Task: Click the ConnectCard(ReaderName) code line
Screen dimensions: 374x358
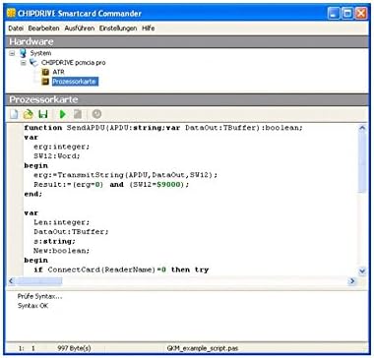Action: [x=121, y=269]
